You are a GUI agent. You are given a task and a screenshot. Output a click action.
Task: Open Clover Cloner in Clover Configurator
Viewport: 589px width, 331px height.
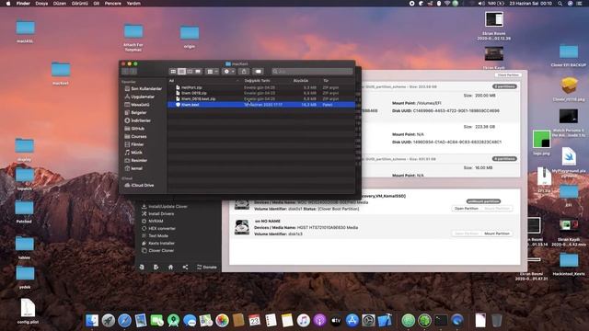click(157, 250)
